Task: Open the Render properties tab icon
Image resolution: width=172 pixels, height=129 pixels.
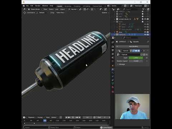Action: pyautogui.click(x=113, y=47)
